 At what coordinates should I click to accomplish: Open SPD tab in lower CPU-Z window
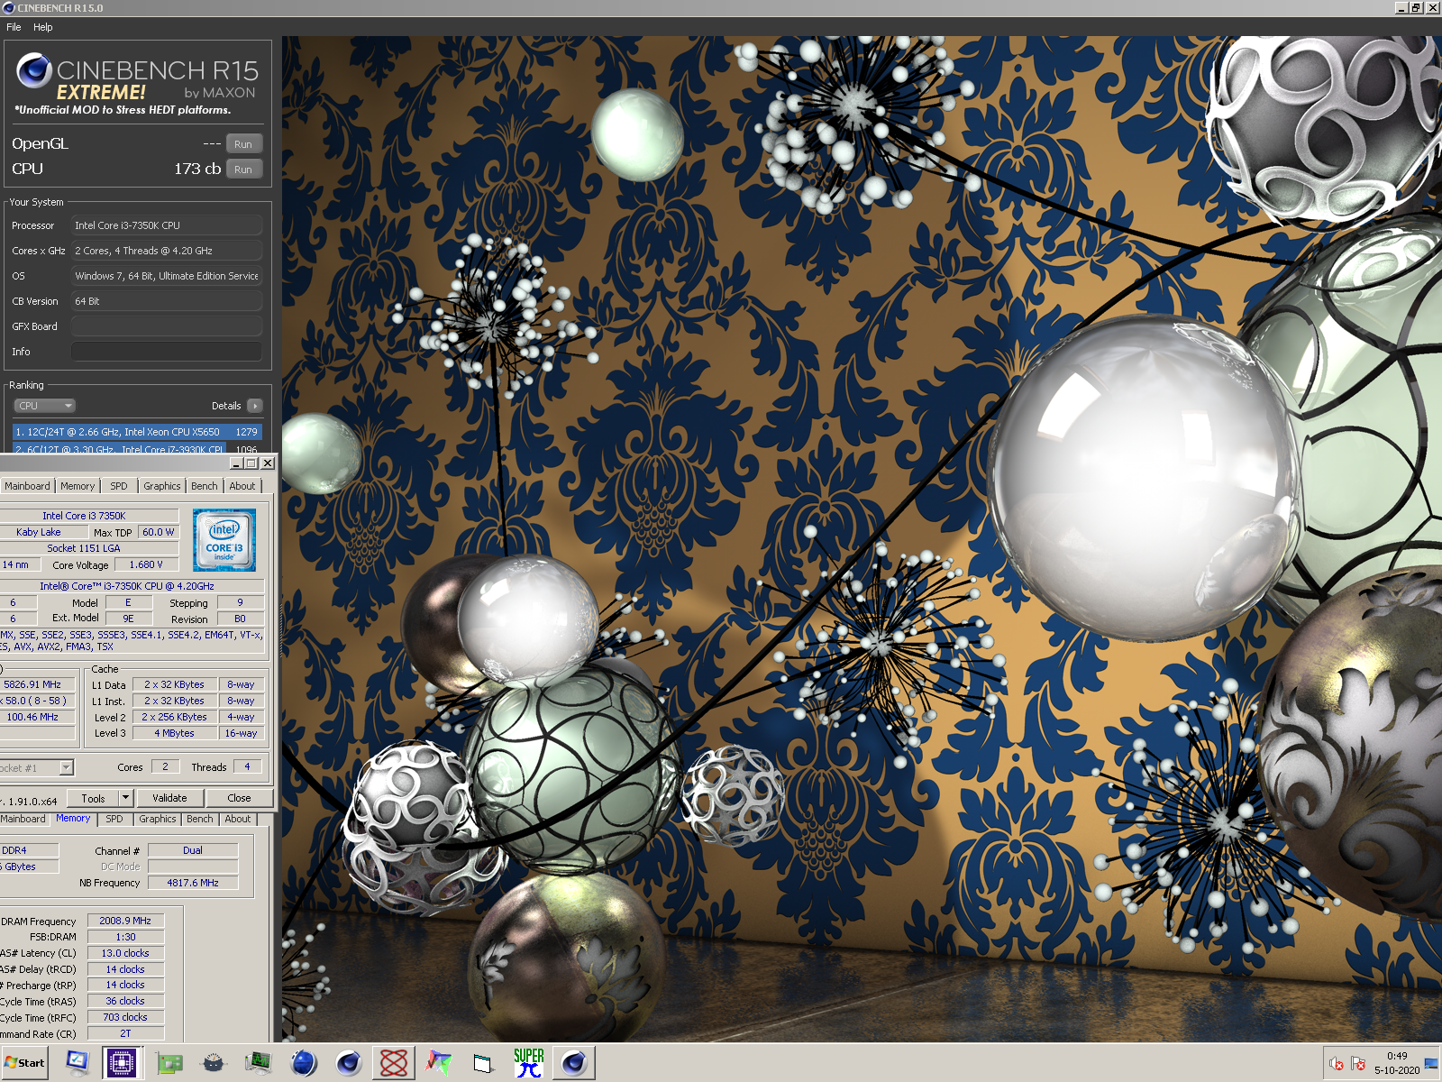tap(114, 819)
